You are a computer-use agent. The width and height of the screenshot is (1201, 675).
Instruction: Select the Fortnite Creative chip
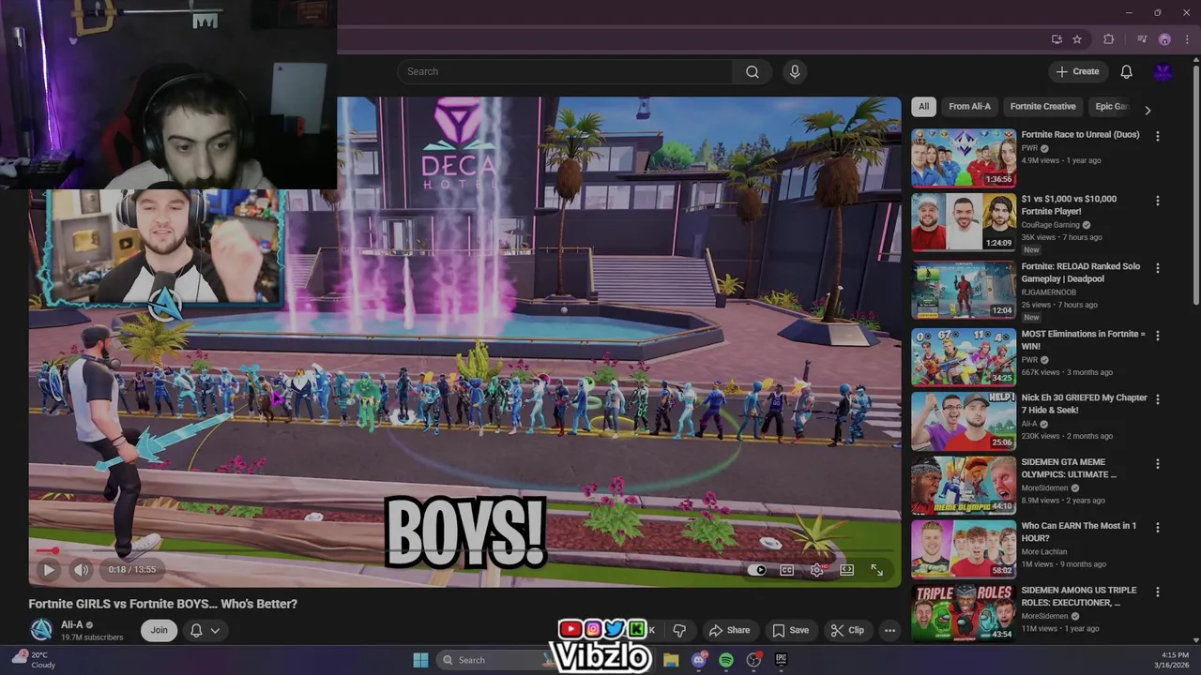(1042, 106)
